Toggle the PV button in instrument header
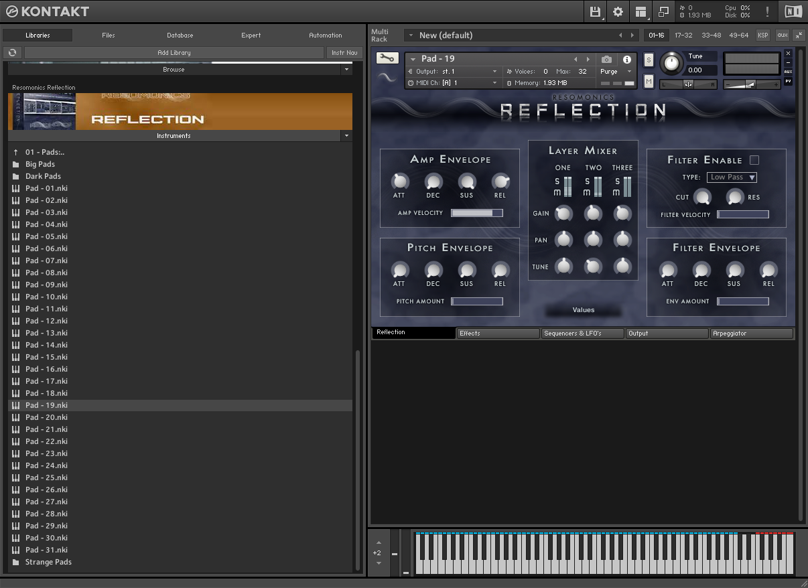Screen dimensions: 808x588 point(788,81)
